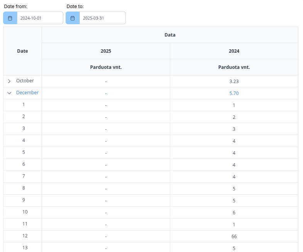Click the 2025 column header
This screenshot has width=303, height=252.
point(106,51)
